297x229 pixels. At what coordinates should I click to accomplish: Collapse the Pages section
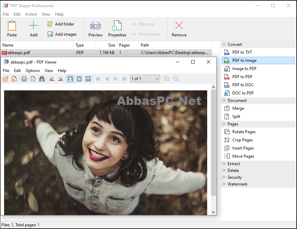click(x=258, y=124)
